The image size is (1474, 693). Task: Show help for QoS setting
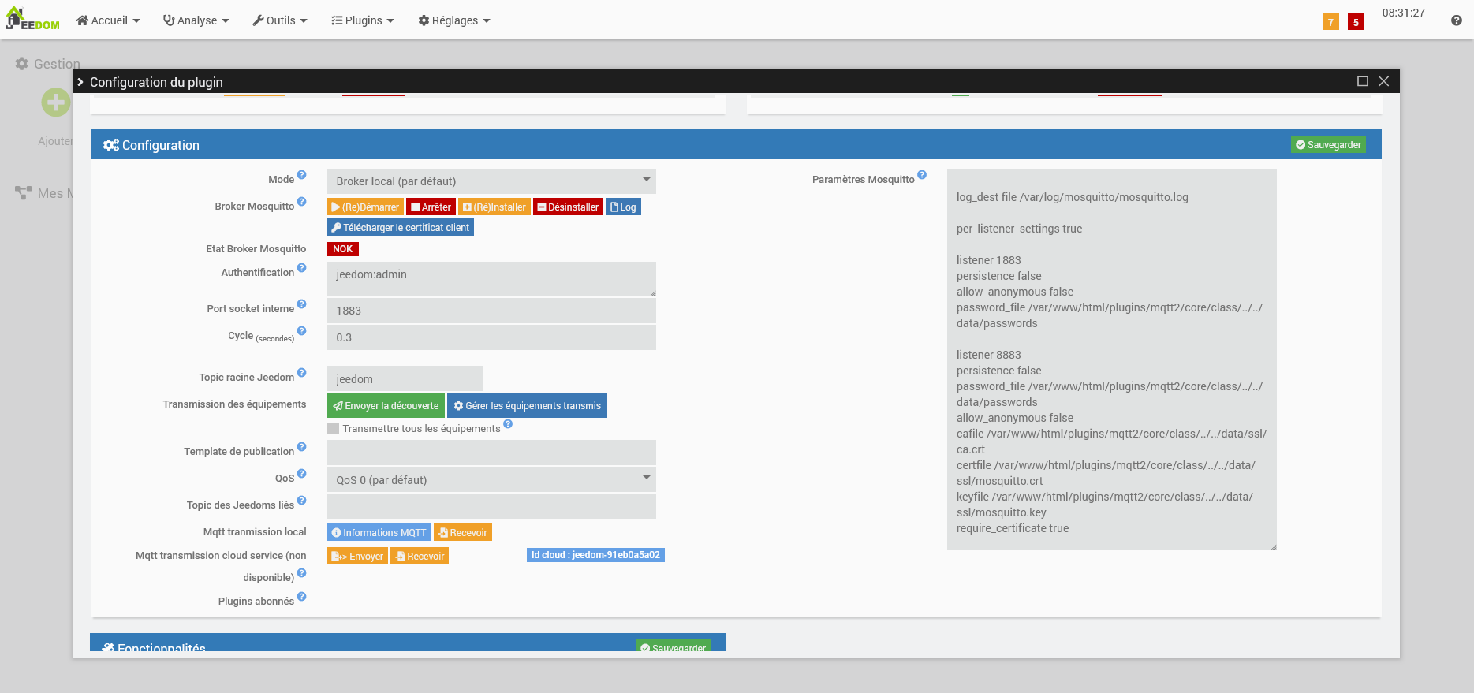pyautogui.click(x=301, y=474)
